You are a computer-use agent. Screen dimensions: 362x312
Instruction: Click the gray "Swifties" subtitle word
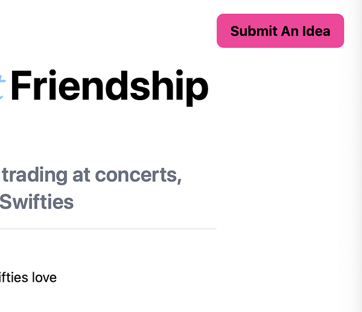pos(36,202)
